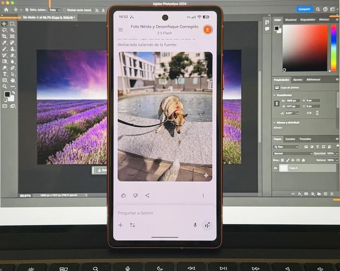Tap the share icon below the dog photo
The height and width of the screenshot is (271, 340).
pyautogui.click(x=147, y=195)
